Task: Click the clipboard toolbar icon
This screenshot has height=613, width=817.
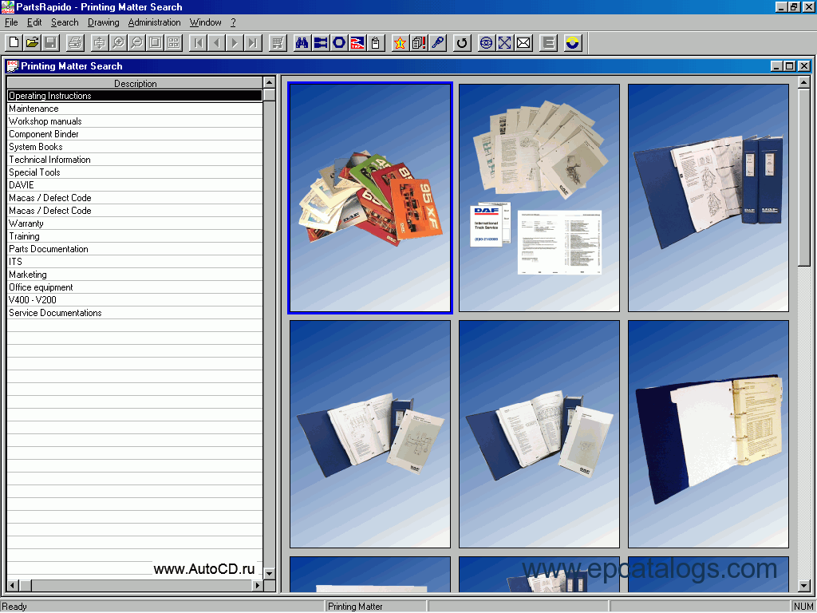Action: (376, 43)
